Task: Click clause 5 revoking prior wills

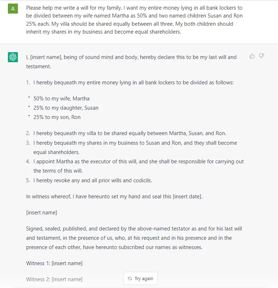Action: click(x=93, y=180)
